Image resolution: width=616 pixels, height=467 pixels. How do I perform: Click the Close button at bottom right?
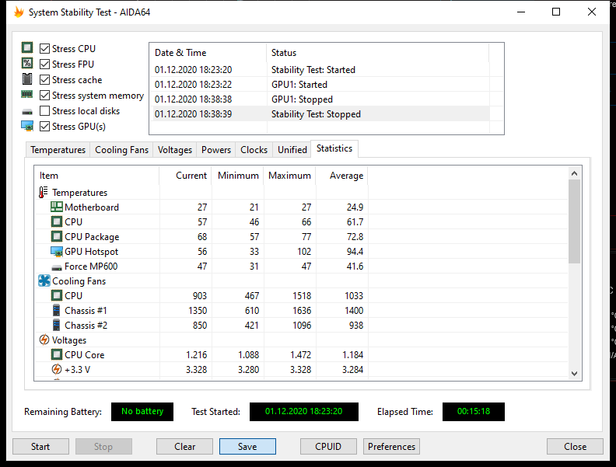[575, 447]
